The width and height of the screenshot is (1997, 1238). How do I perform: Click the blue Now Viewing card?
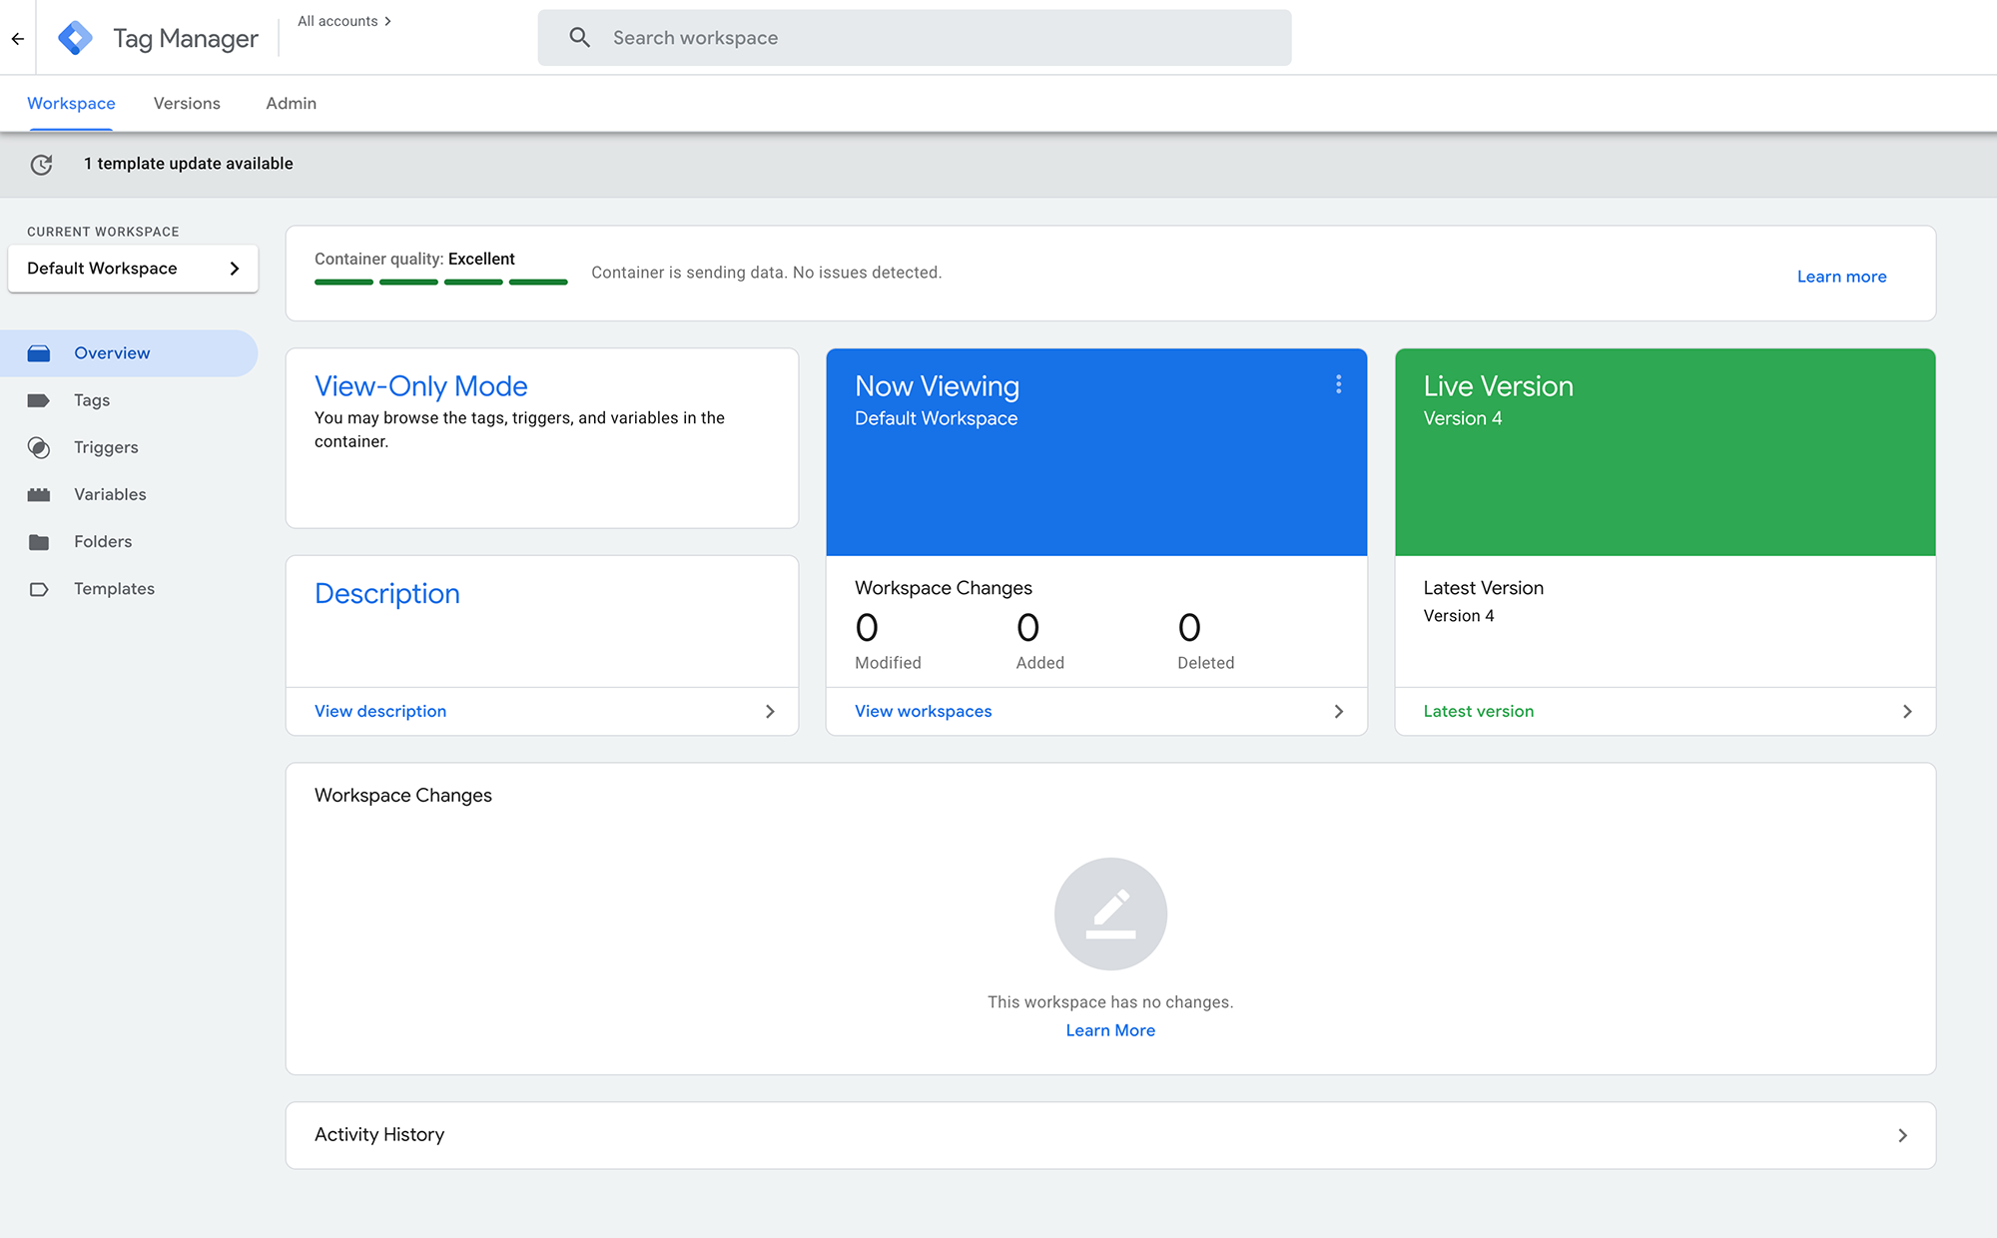pos(1096,452)
